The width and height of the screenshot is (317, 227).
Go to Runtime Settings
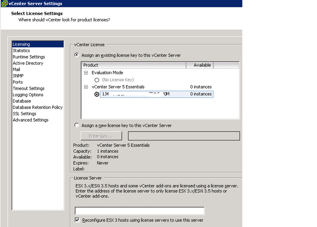click(x=29, y=57)
